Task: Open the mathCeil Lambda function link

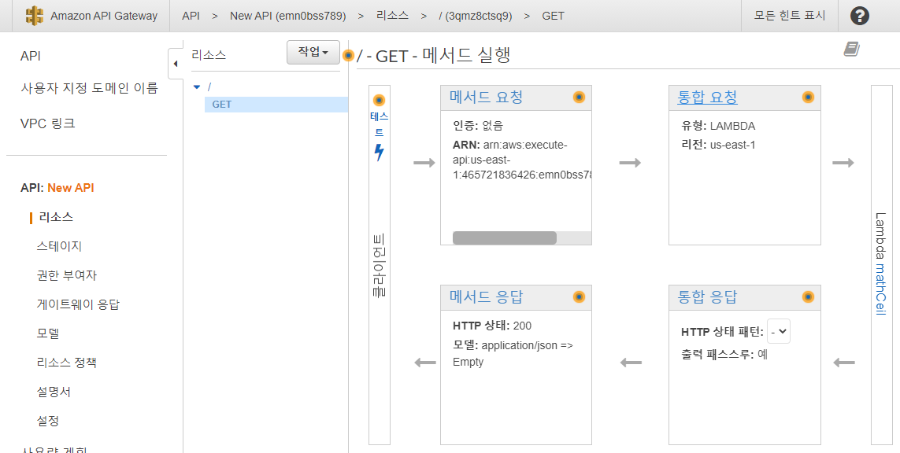Action: [x=880, y=289]
